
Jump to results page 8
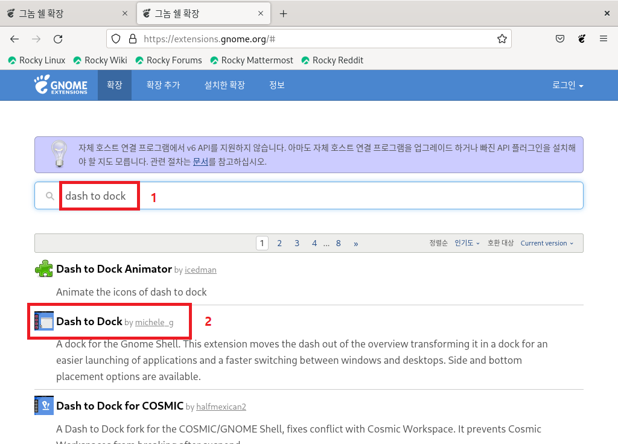(338, 243)
